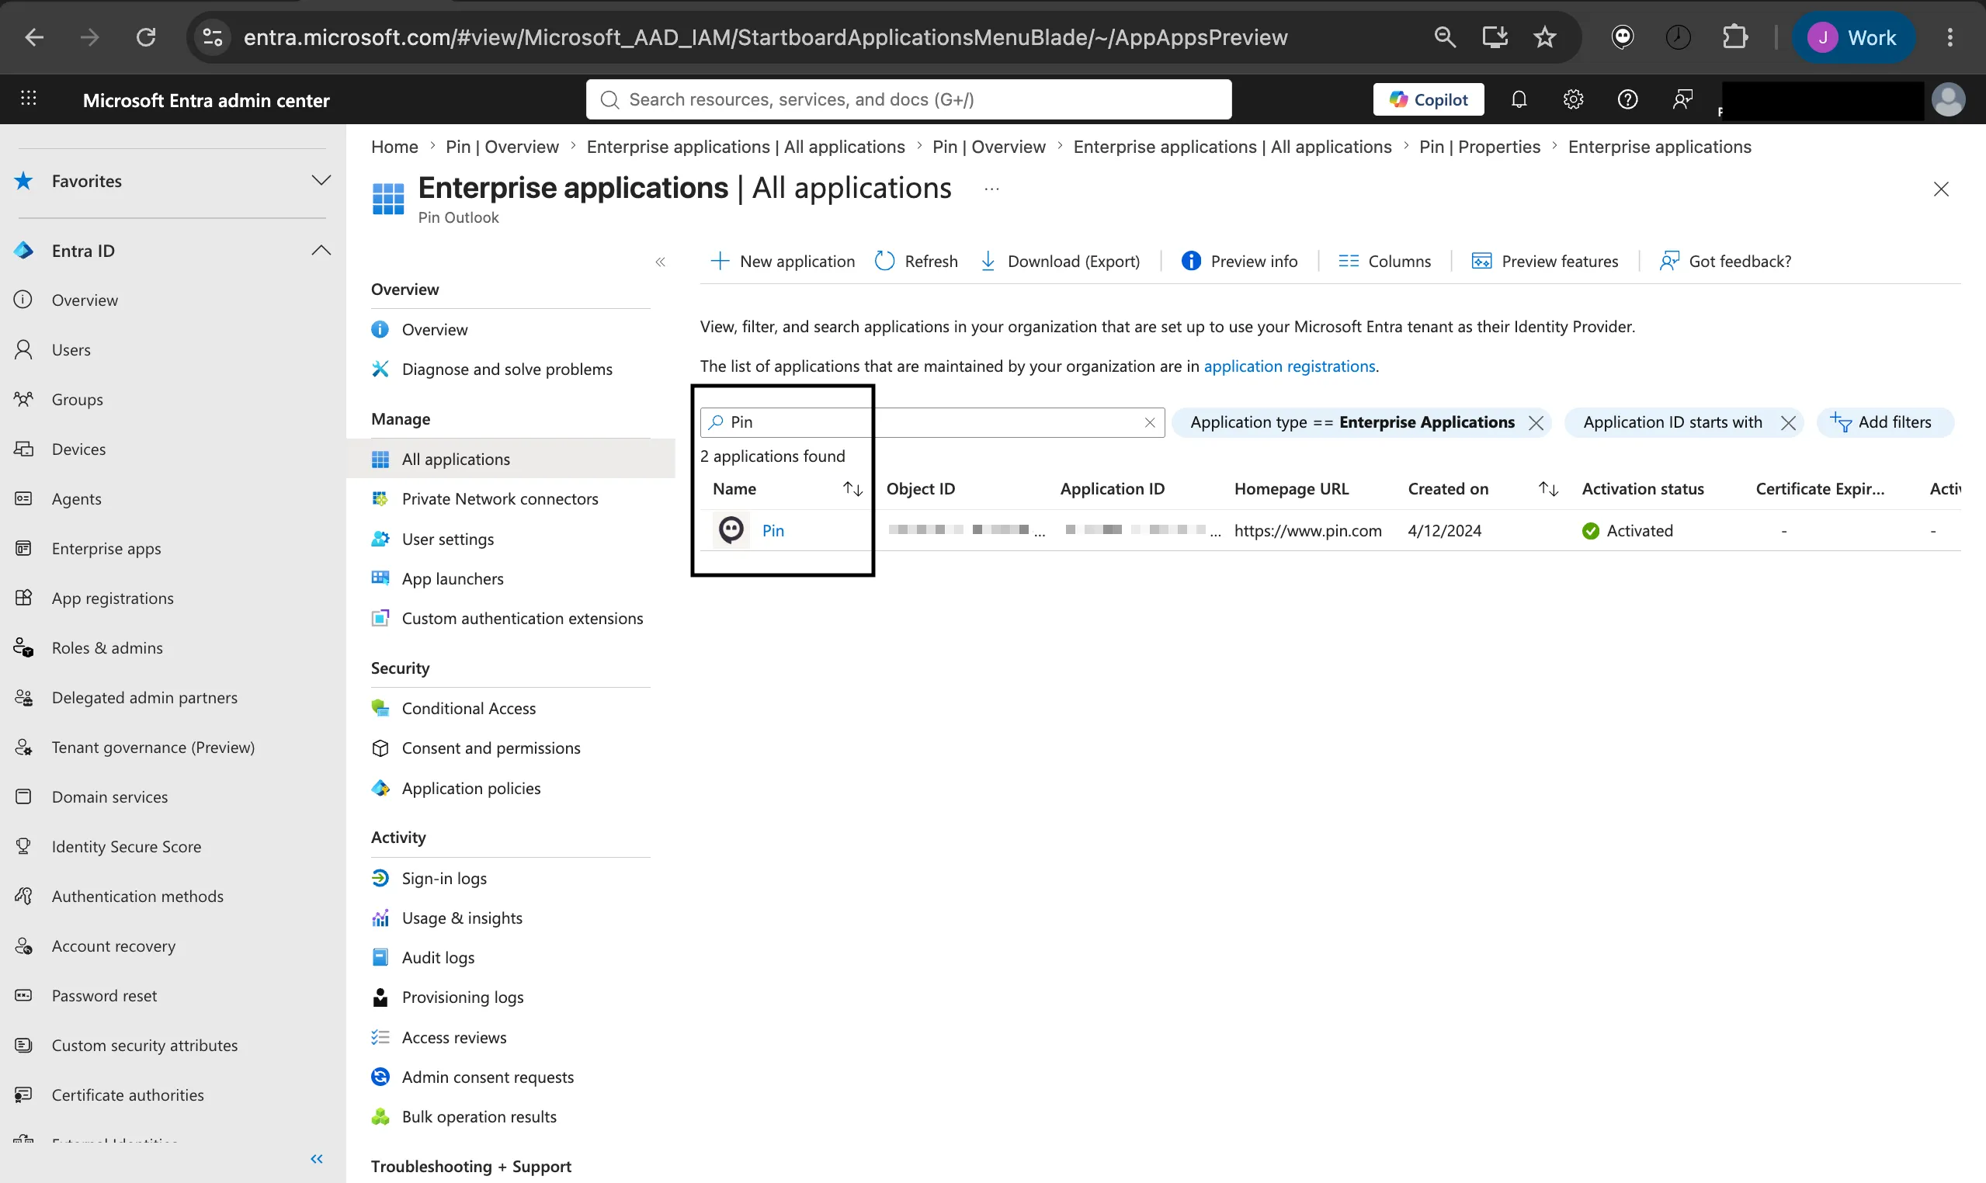Collapse the Favorites section
The image size is (1986, 1183).
point(321,181)
